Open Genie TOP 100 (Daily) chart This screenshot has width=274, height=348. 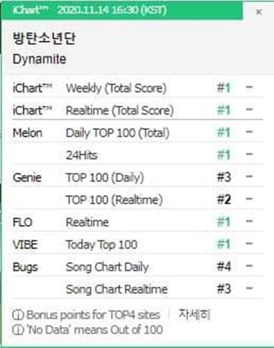pyautogui.click(x=105, y=177)
